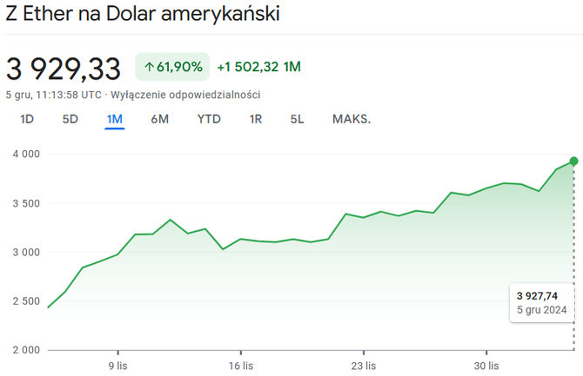This screenshot has width=583, height=376.
Task: Switch chart to MAKS. range
Action: point(352,119)
